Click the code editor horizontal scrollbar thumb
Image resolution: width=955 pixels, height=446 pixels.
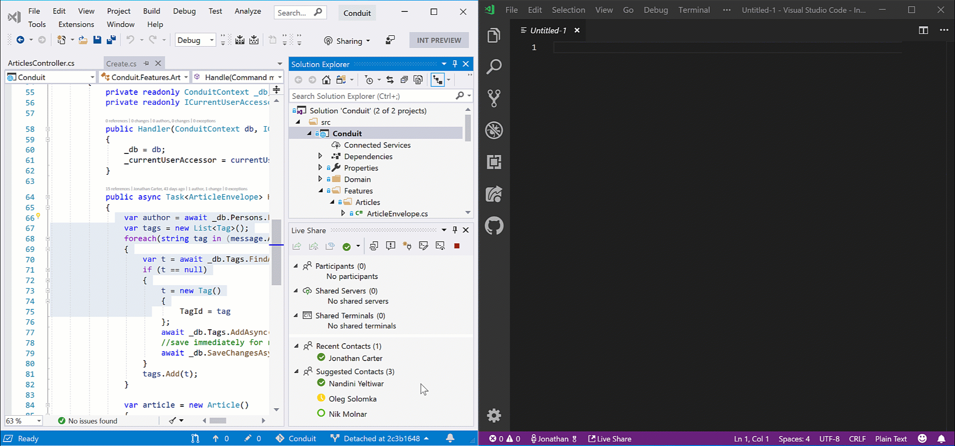pos(218,421)
